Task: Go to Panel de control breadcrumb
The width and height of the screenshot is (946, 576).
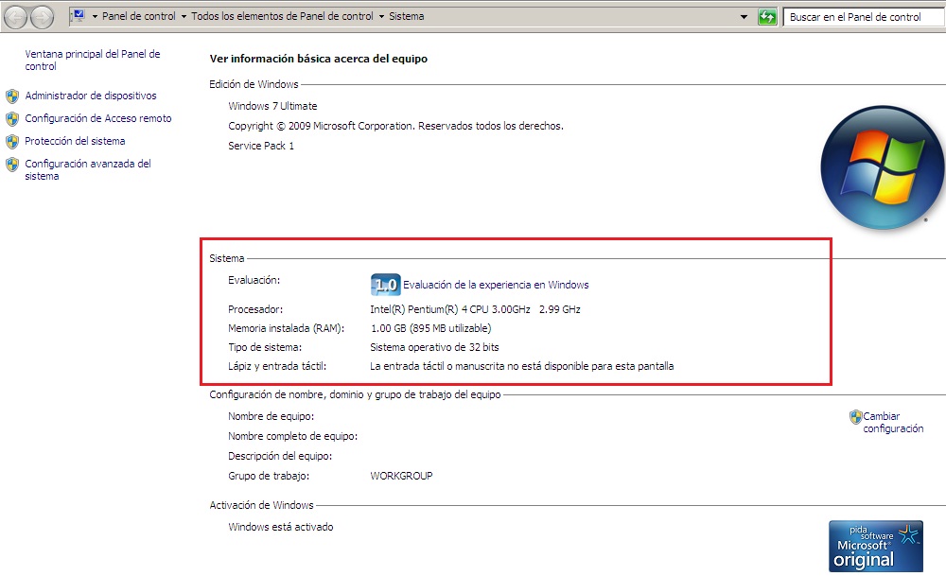Action: [x=139, y=17]
